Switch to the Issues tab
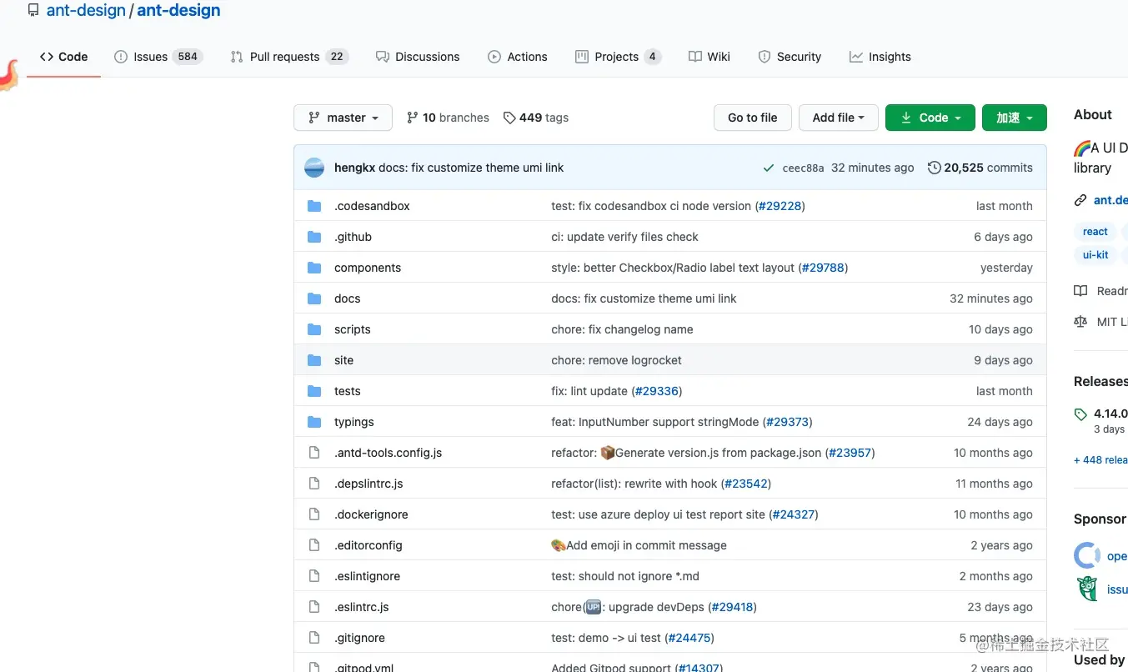Image resolution: width=1128 pixels, height=672 pixels. 158,57
